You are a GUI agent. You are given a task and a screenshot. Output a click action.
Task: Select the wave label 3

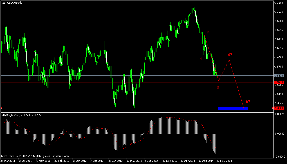point(218,87)
